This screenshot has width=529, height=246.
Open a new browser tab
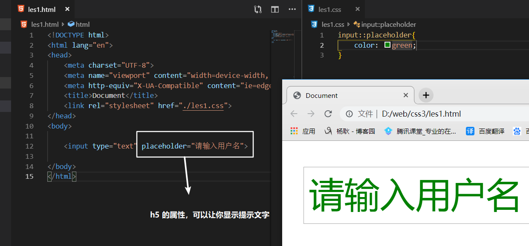[x=426, y=95]
